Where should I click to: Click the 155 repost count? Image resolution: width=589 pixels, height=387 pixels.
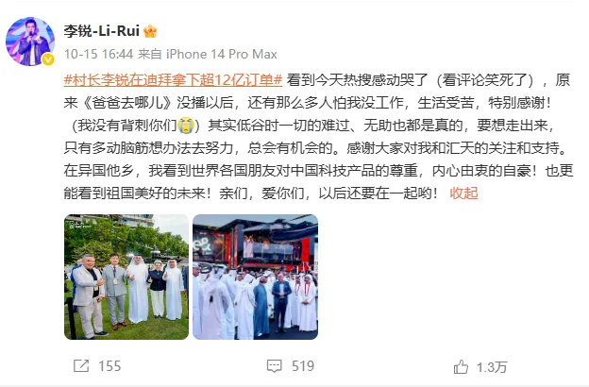[109, 366]
